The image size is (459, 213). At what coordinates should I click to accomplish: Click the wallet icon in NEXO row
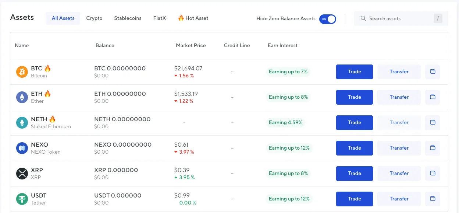click(x=433, y=148)
